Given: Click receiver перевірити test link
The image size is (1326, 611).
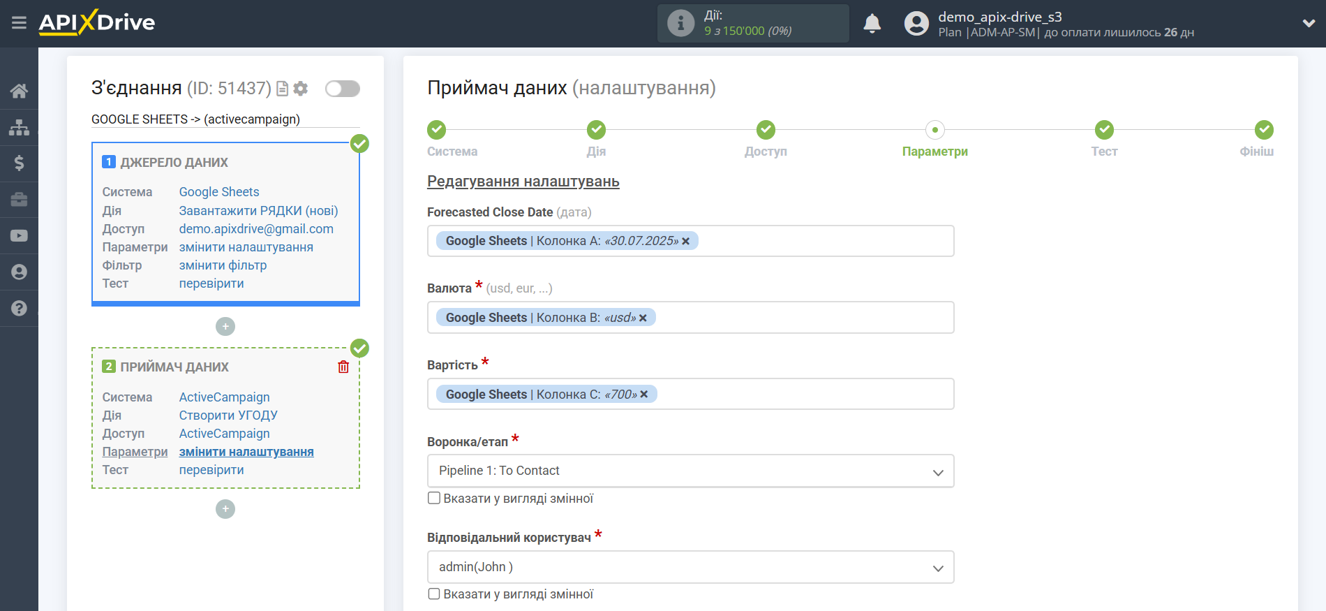Looking at the screenshot, I should 211,470.
